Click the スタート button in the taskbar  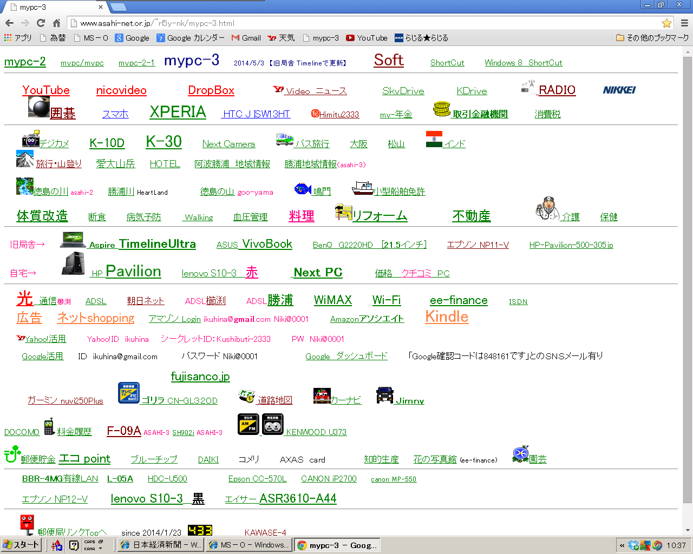pyautogui.click(x=21, y=545)
